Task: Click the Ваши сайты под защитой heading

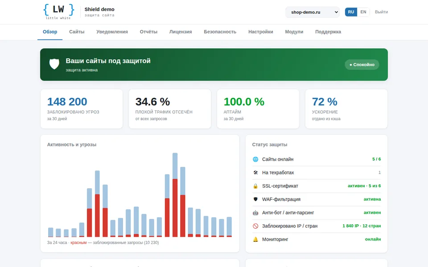Action: (108, 61)
